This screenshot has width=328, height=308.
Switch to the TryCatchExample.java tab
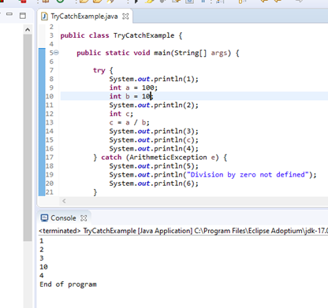(x=84, y=17)
